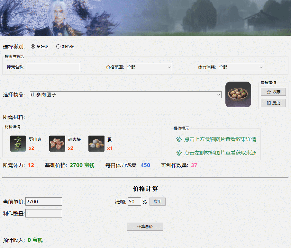The height and width of the screenshot is (248, 291).
Task: Click the 碎肉块 material icon
Action: point(57,144)
